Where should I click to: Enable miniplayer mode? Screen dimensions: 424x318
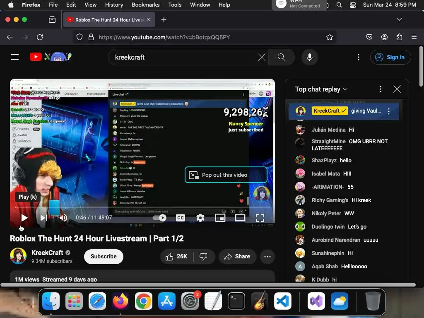point(220,218)
